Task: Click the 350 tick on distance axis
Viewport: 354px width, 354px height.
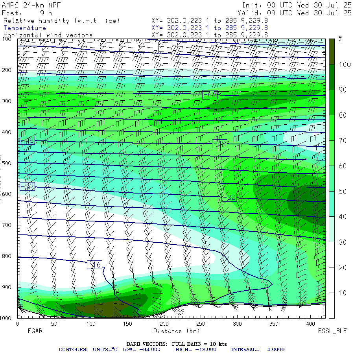Action: coord(274,324)
